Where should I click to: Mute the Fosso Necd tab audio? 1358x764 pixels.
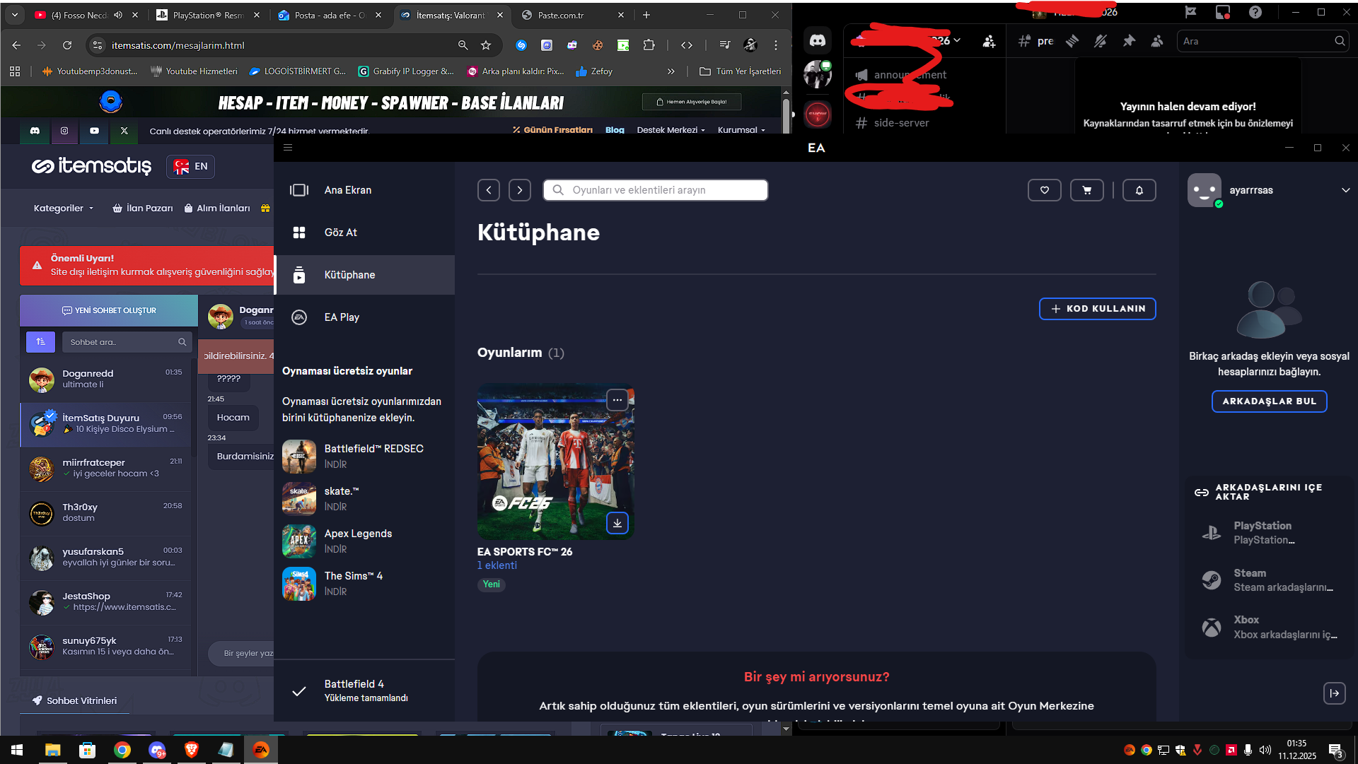point(118,15)
